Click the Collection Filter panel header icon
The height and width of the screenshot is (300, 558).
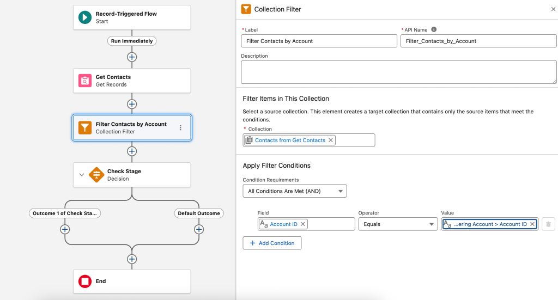point(246,9)
